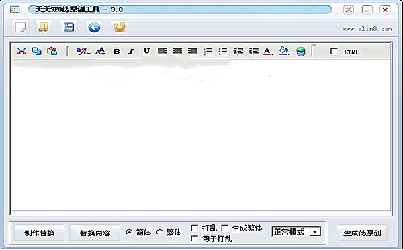Click the 制作替换 button

[x=39, y=233]
